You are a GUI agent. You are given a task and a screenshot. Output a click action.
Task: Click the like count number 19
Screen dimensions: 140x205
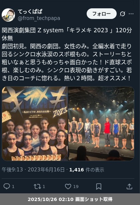click(76, 187)
